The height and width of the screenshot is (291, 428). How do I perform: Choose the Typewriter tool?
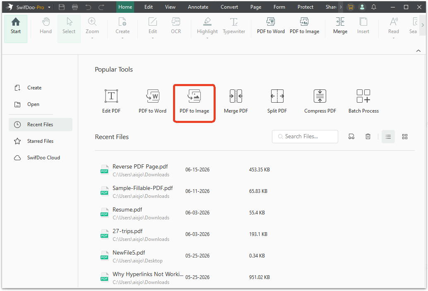[233, 26]
